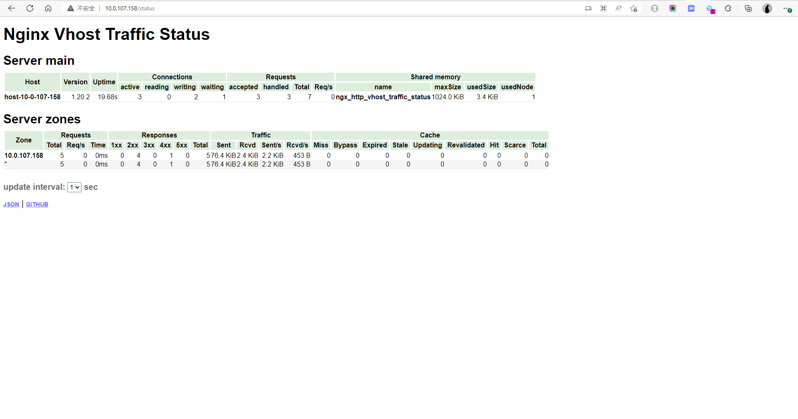Open the JSON status view
Image resolution: width=798 pixels, height=419 pixels.
11,204
